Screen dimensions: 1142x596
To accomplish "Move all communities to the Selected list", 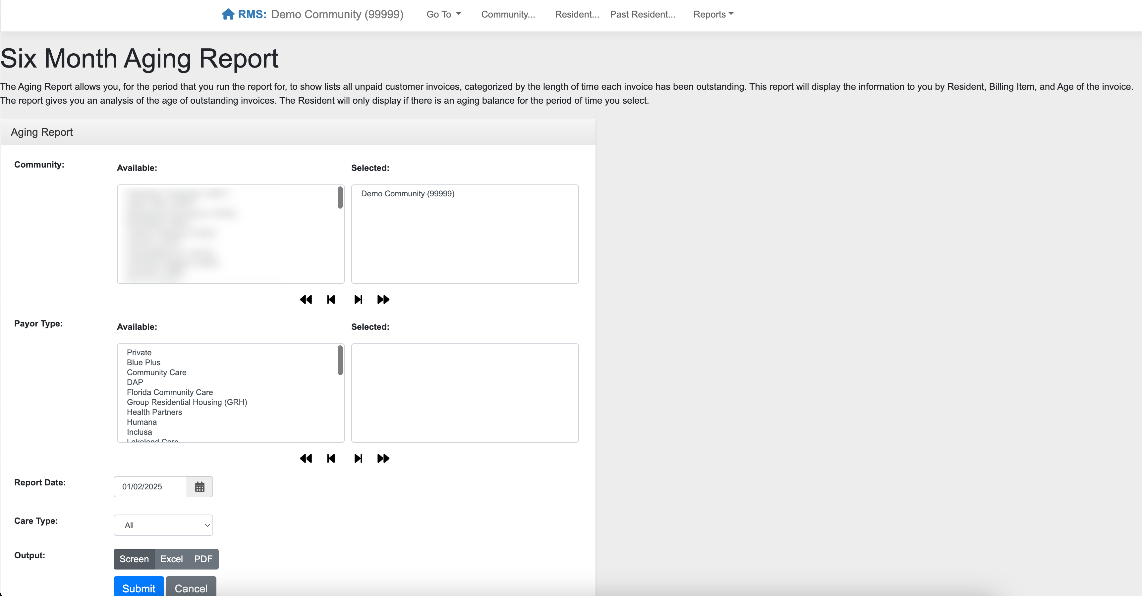I will [x=383, y=300].
